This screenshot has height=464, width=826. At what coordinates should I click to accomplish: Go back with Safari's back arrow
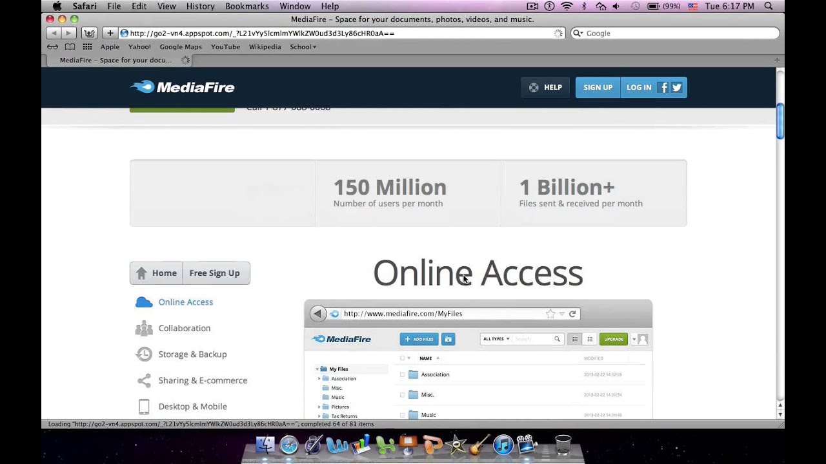coord(54,33)
